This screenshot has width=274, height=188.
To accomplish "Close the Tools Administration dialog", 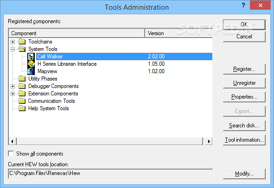I will click(x=260, y=5).
